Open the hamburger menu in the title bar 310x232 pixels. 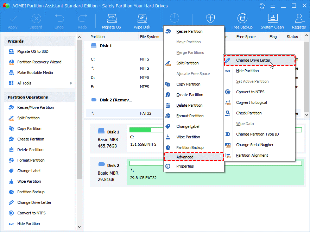click(x=273, y=6)
